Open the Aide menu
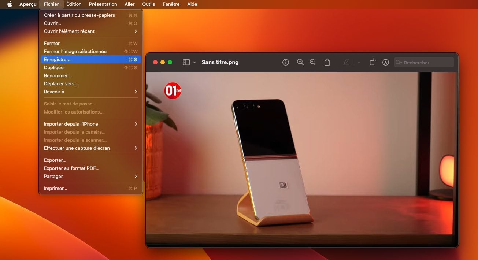The width and height of the screenshot is (478, 260). (x=192, y=4)
